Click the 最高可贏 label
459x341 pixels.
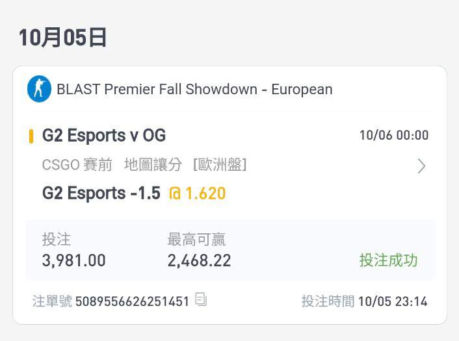tap(196, 240)
